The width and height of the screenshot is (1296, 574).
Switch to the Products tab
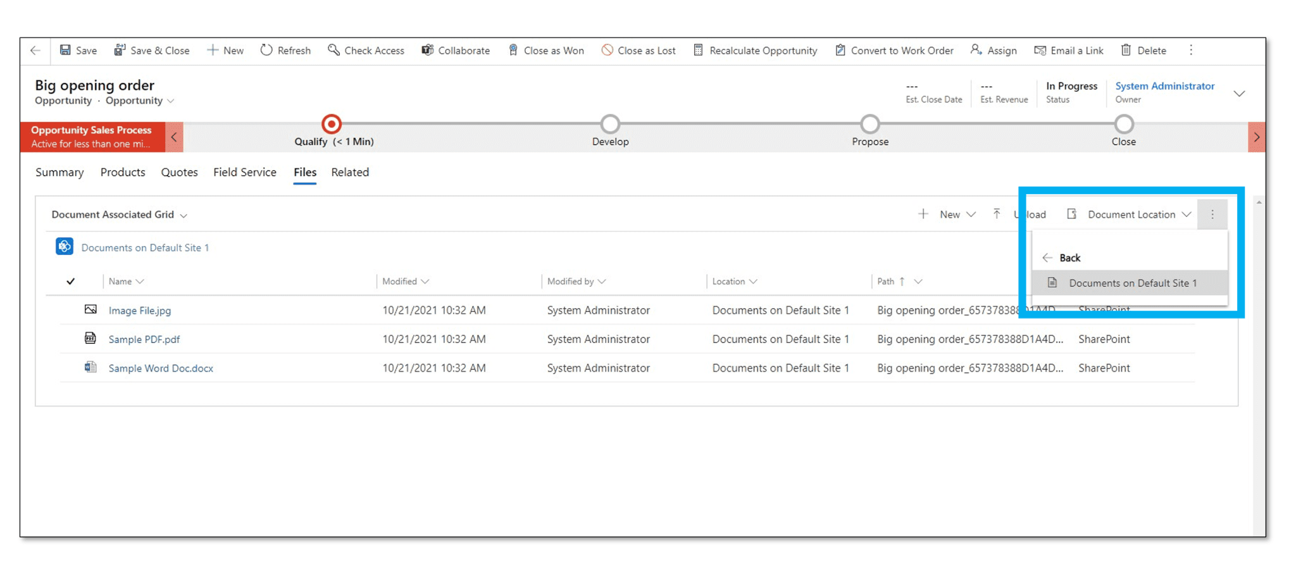click(123, 172)
